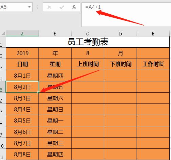Click the 上班时间 header cell

[x=88, y=64]
